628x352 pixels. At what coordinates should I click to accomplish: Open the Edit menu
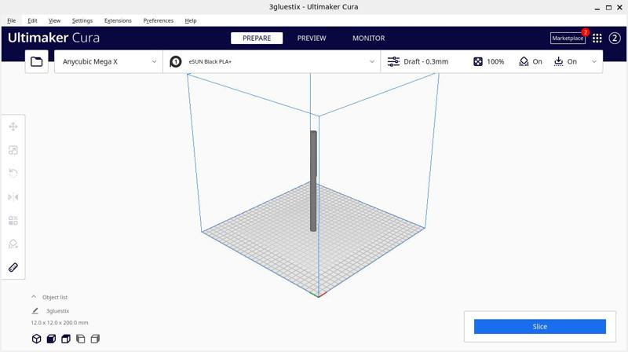pyautogui.click(x=32, y=20)
